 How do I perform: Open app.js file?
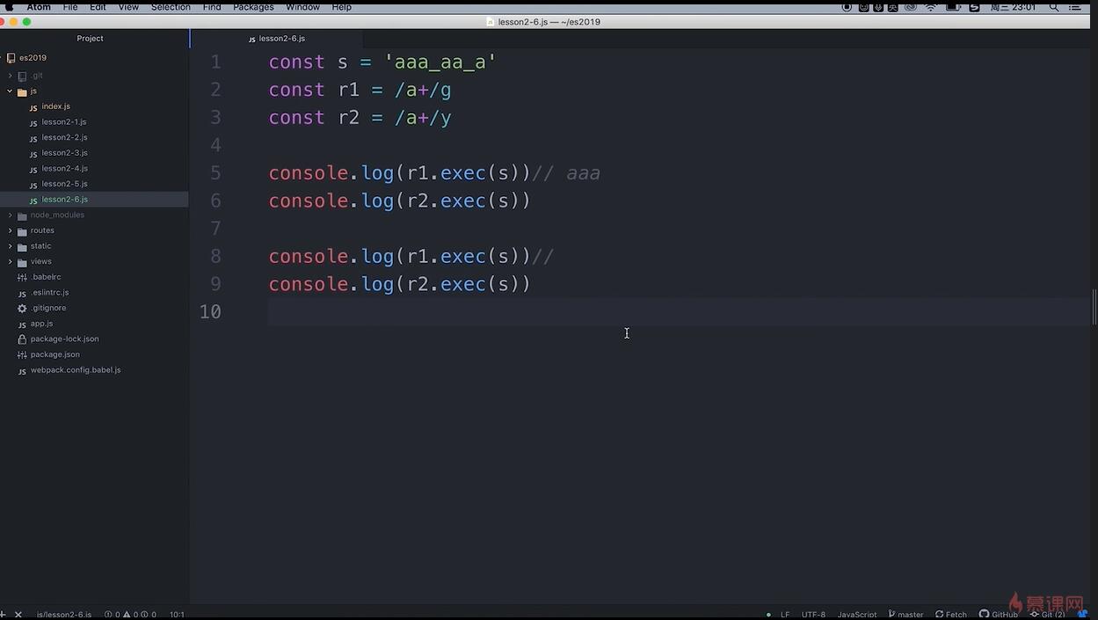pyautogui.click(x=41, y=324)
